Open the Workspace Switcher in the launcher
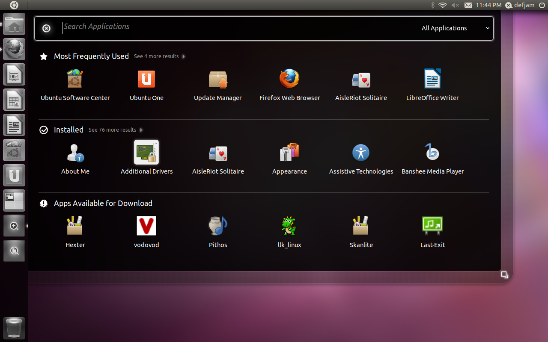Image resolution: width=548 pixels, height=342 pixels. [x=14, y=200]
